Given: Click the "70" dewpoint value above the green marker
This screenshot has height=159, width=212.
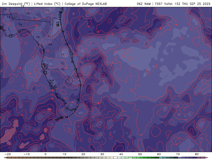Looking at the screenshot, I should pyautogui.click(x=58, y=23).
